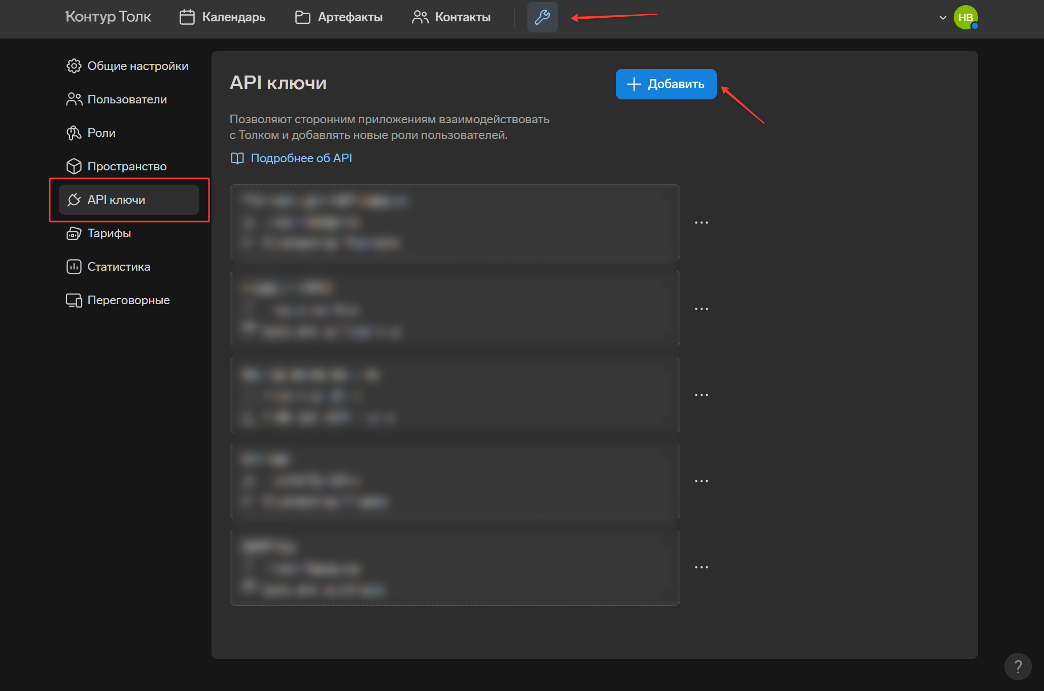The width and height of the screenshot is (1044, 691).
Task: Open Переговорные in sidebar
Action: [129, 300]
